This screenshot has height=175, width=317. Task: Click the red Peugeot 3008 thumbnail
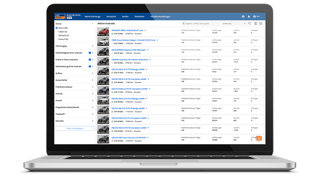103,32
